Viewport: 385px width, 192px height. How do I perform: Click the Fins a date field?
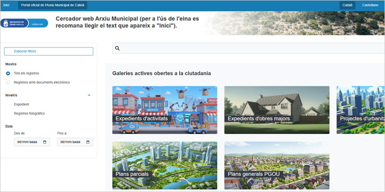click(x=75, y=142)
